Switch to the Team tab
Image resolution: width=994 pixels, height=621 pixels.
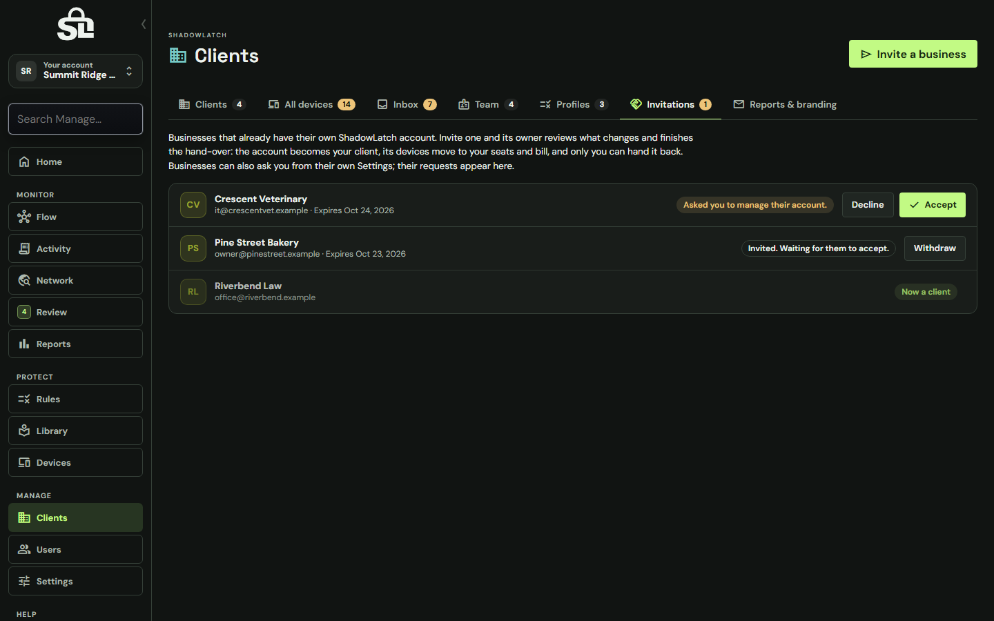[x=487, y=104]
